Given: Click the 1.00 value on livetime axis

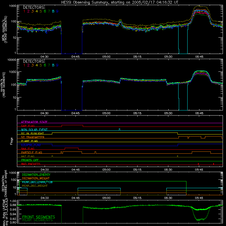Looking at the screenshot, I should (13, 201).
